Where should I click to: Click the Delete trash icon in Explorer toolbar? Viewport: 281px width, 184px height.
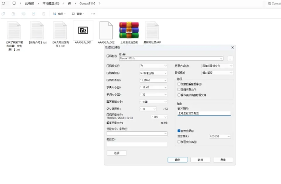44,14
